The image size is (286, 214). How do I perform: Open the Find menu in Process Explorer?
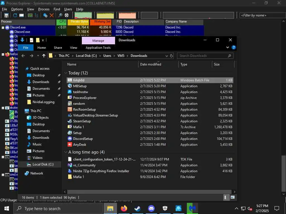tap(57, 9)
